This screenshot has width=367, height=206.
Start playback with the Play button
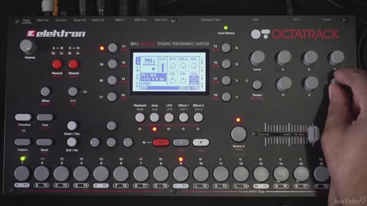(x=181, y=142)
